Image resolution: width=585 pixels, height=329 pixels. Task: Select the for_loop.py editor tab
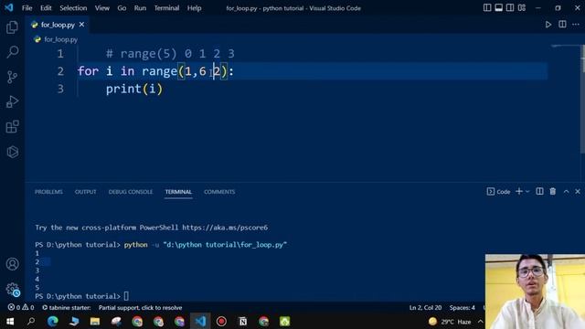[58, 25]
